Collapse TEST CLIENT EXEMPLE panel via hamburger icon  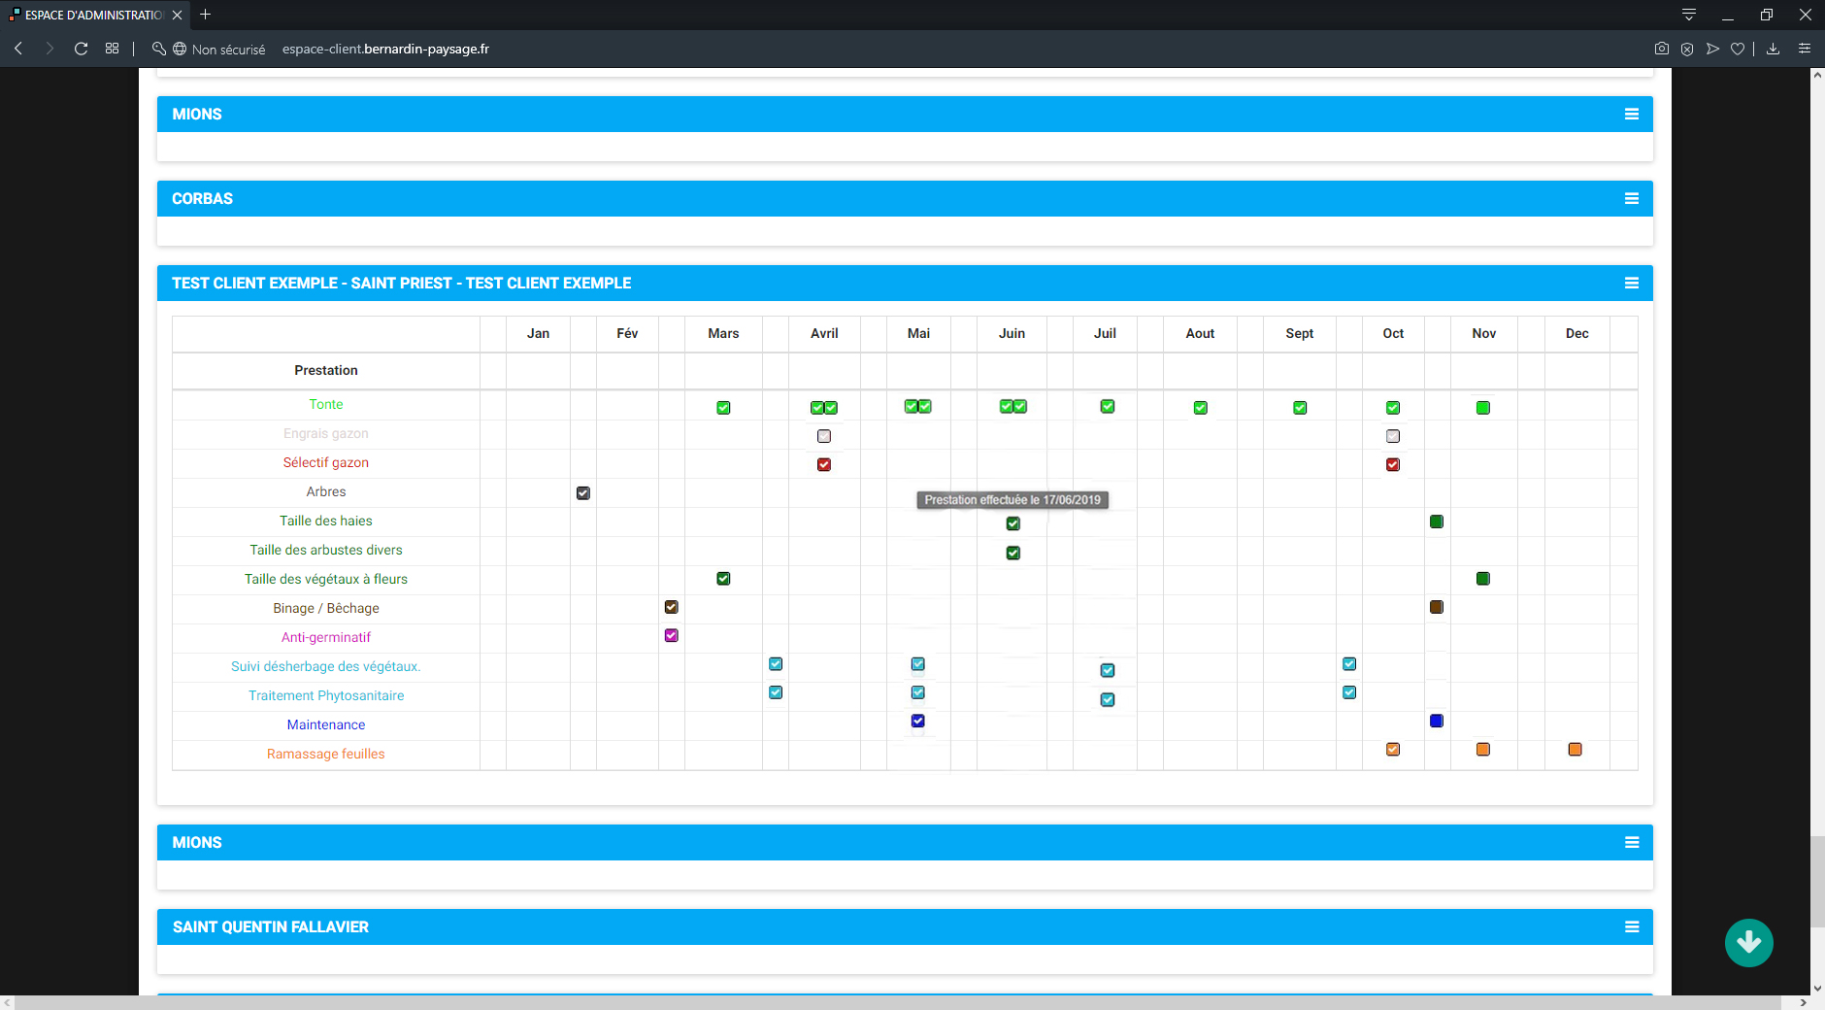[1632, 283]
